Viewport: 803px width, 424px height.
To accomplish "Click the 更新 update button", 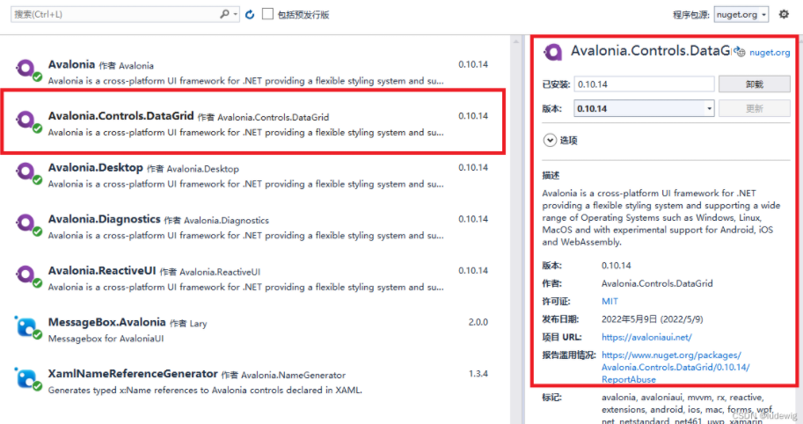I will (x=755, y=108).
